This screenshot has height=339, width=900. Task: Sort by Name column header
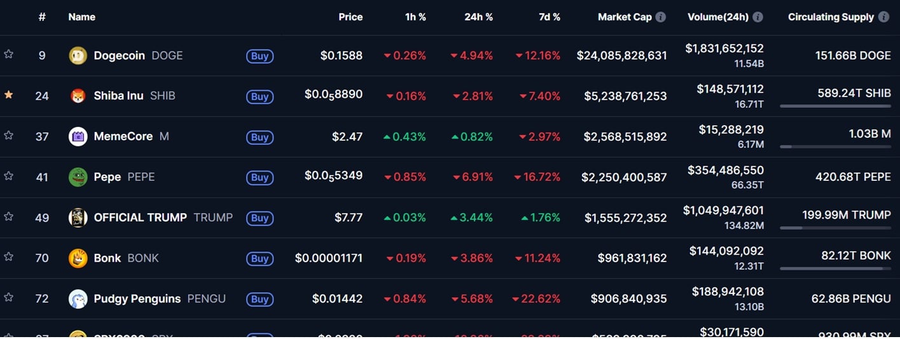tap(82, 17)
